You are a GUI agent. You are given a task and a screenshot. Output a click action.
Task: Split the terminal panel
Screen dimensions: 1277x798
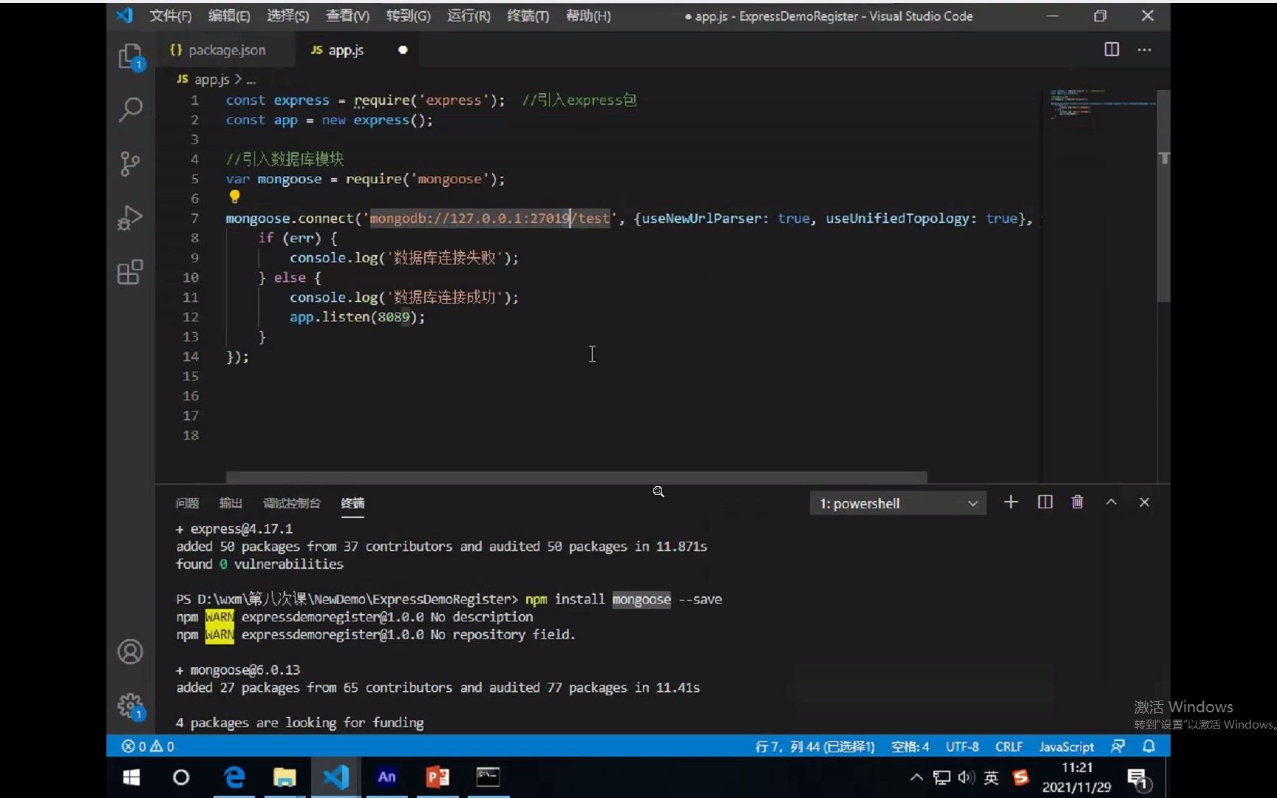1045,502
